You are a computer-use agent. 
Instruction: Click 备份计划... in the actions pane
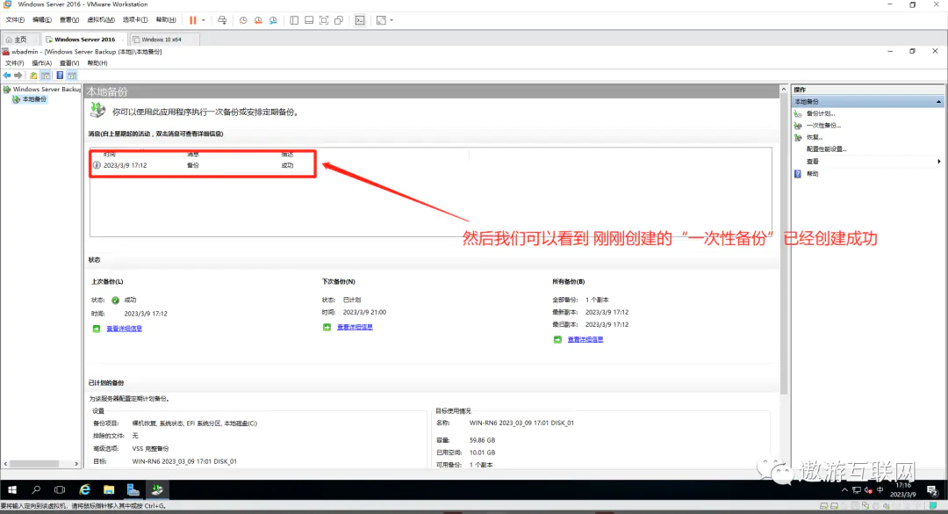pos(820,113)
